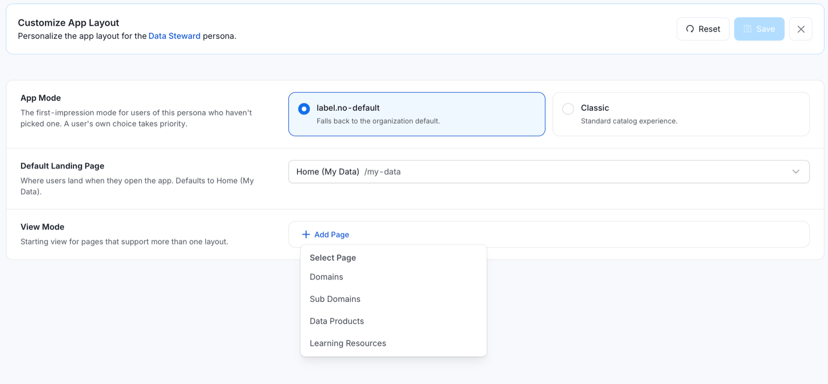
Task: Close the Customize App Layout panel
Action: click(x=801, y=29)
